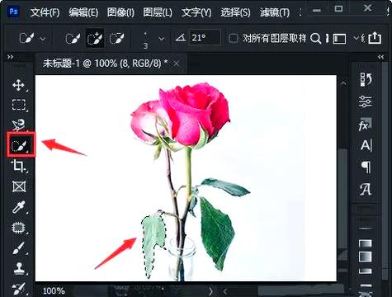
Task: Select the bottom gradient swatch in right panel
Action: 366,271
